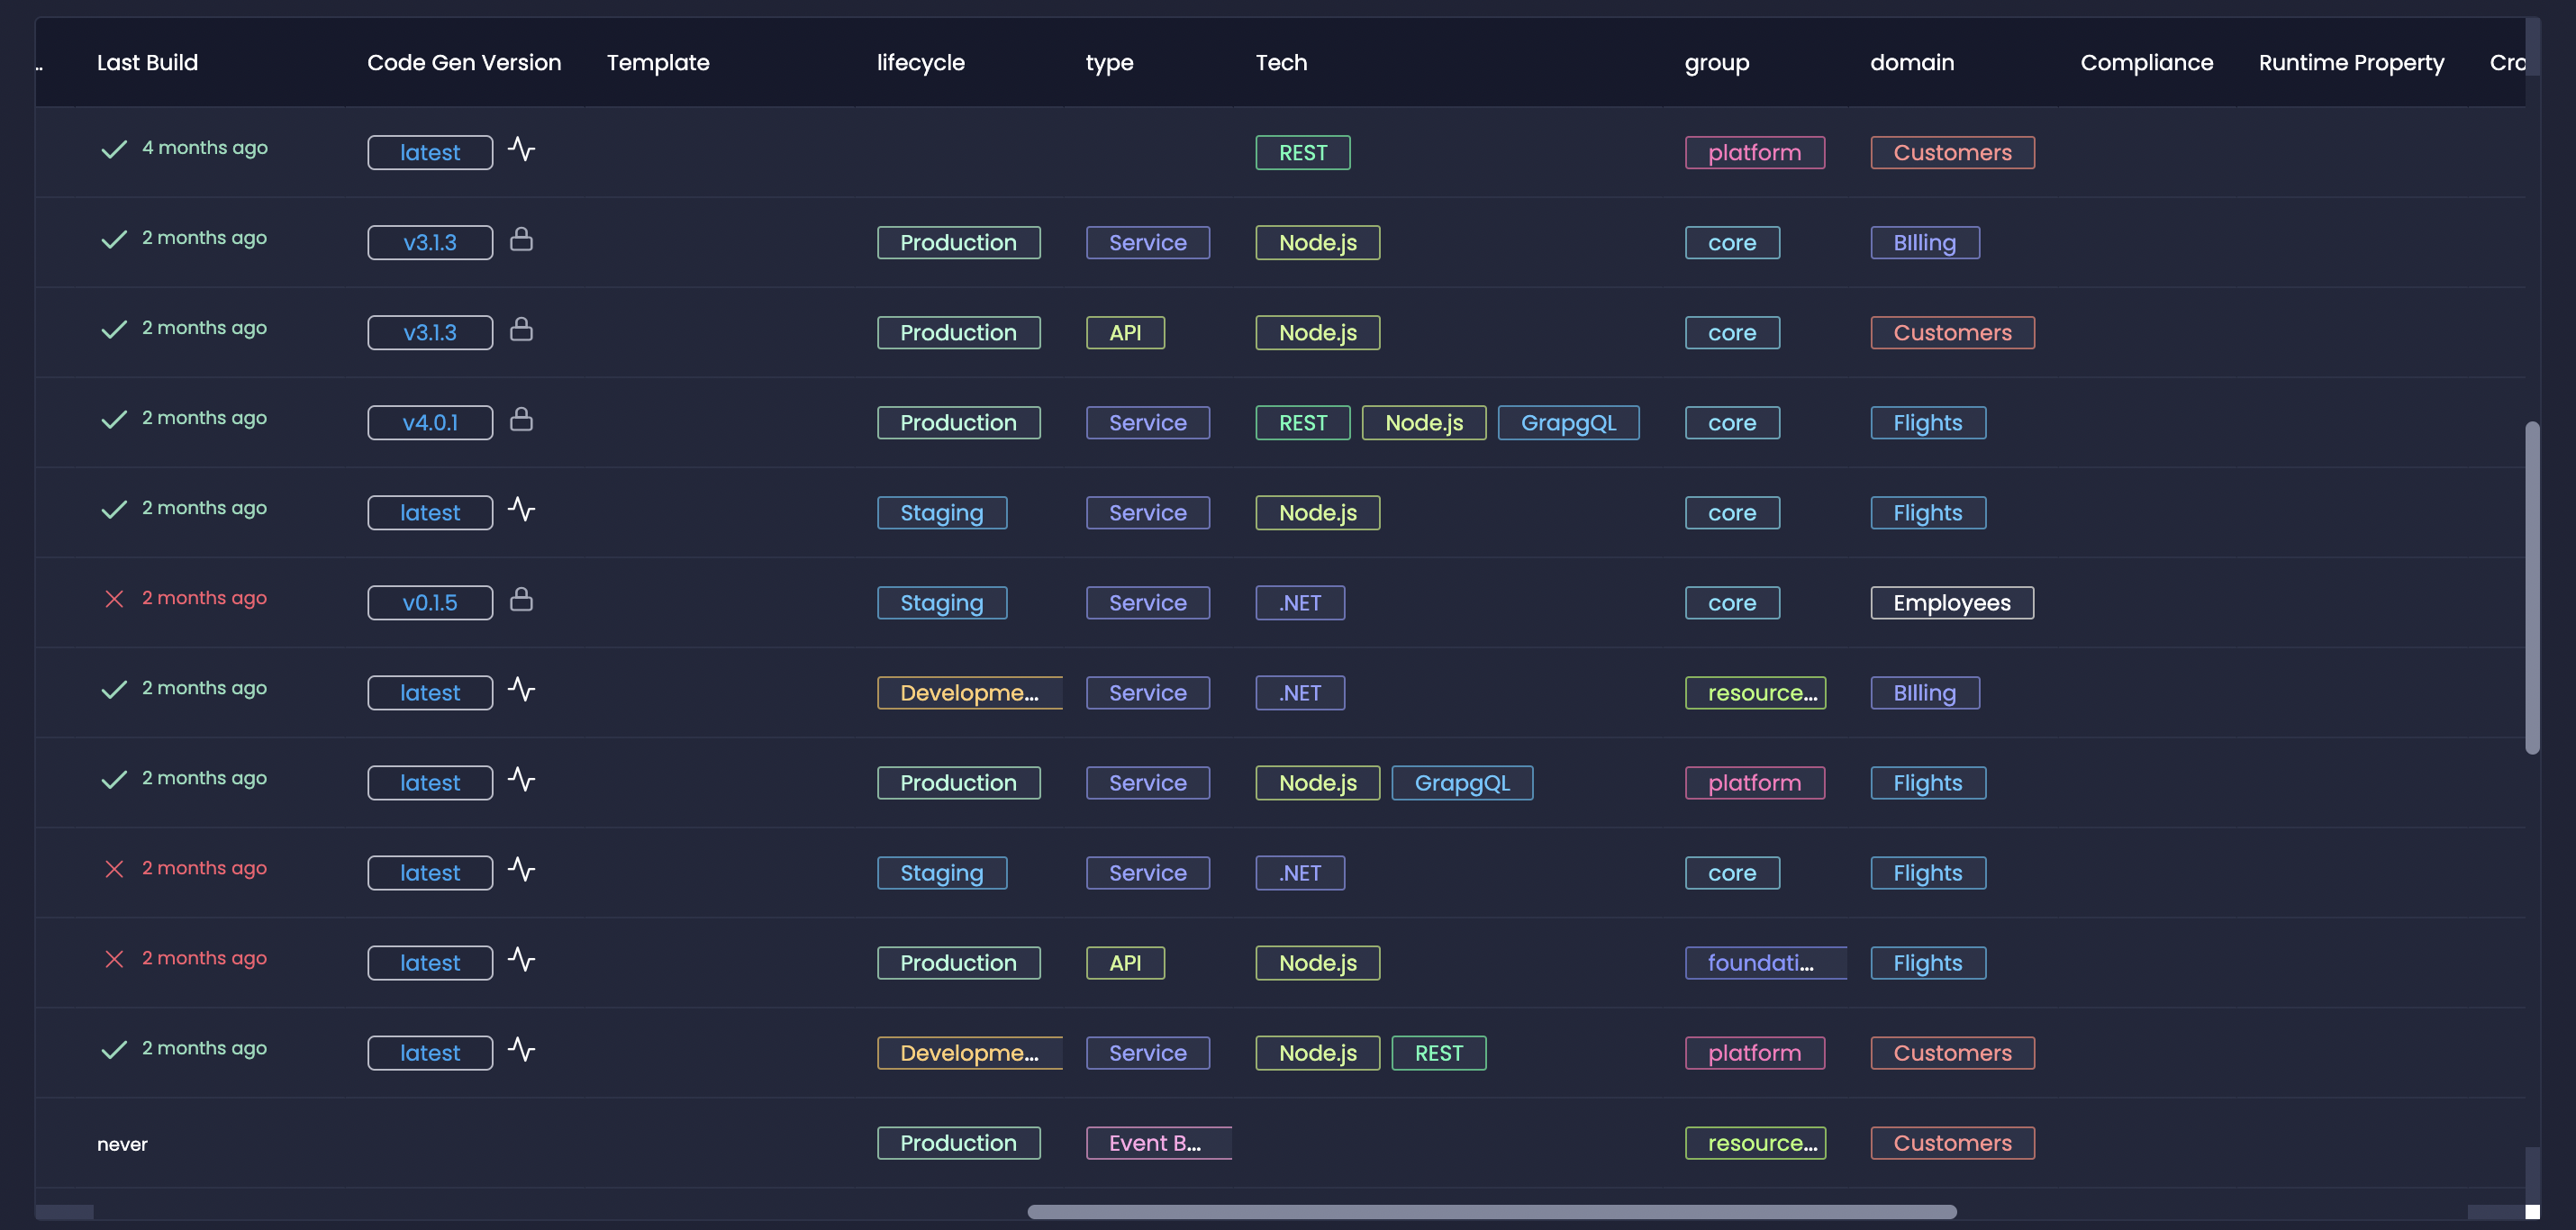
Task: Click the pulse icon on the foundati... group row
Action: [521, 960]
